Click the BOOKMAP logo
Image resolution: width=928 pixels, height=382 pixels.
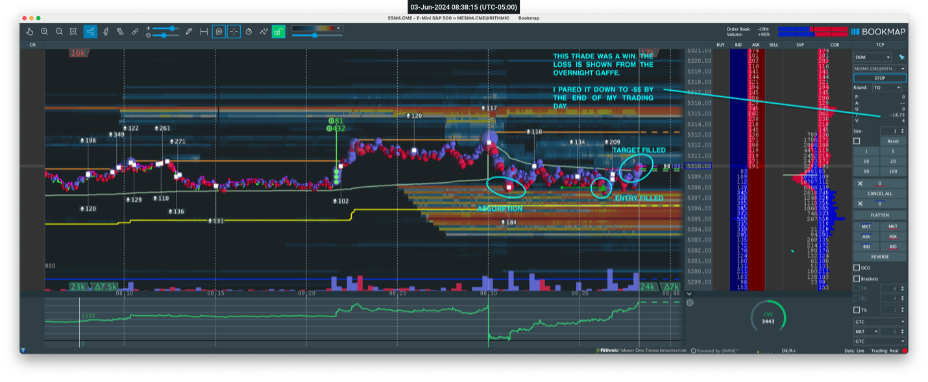[878, 31]
